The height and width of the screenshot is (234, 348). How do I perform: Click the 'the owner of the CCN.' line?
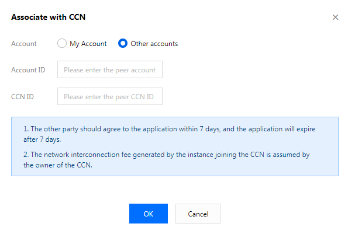[x=58, y=165]
